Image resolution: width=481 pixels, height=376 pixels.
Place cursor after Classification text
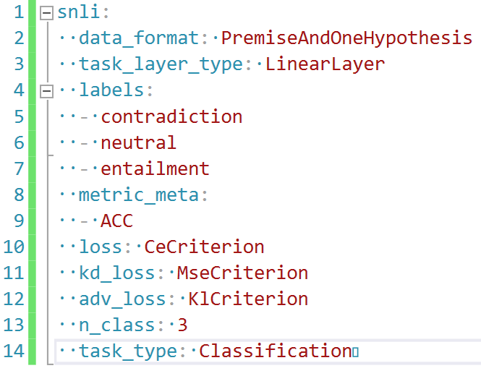(x=352, y=351)
